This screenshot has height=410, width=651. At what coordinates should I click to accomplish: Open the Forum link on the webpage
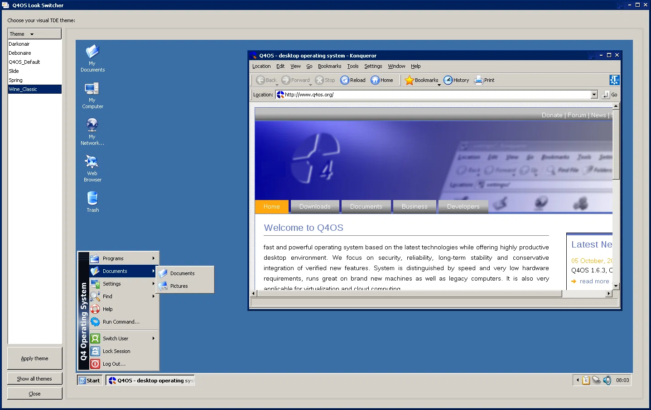pyautogui.click(x=577, y=115)
